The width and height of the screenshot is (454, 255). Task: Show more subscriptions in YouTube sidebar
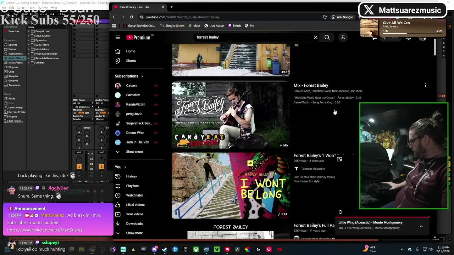[x=134, y=152]
